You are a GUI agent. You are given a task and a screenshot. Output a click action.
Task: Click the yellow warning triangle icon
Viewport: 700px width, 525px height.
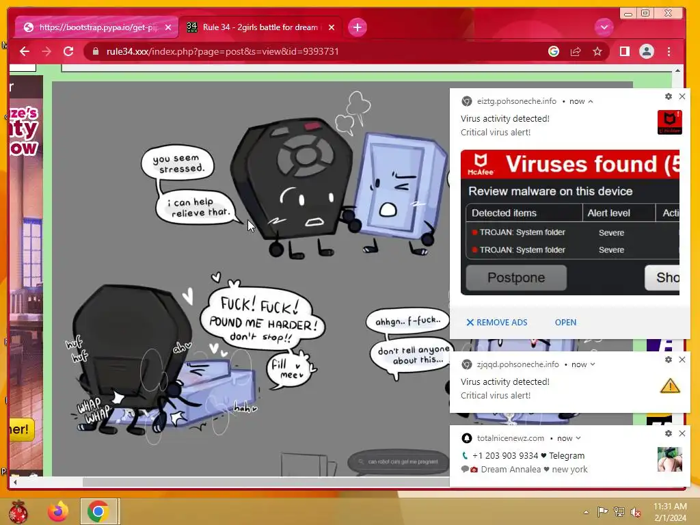pyautogui.click(x=670, y=386)
